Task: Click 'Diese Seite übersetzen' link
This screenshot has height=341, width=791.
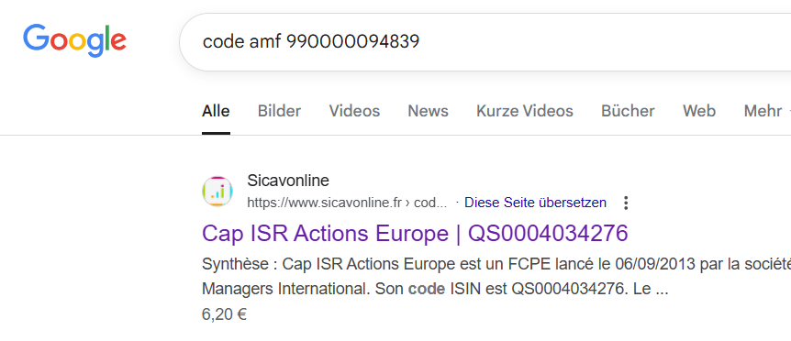Action: pyautogui.click(x=535, y=203)
